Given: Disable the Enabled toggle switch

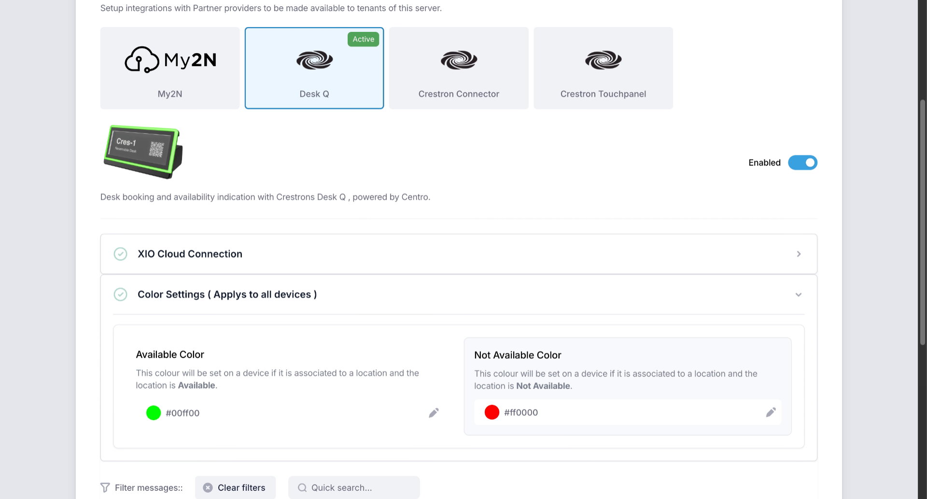Looking at the screenshot, I should coord(802,163).
